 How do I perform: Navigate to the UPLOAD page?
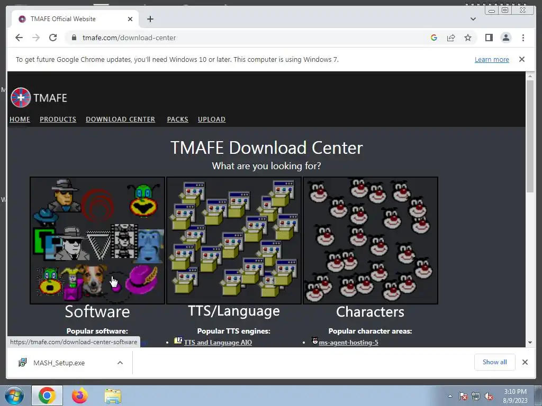212,119
